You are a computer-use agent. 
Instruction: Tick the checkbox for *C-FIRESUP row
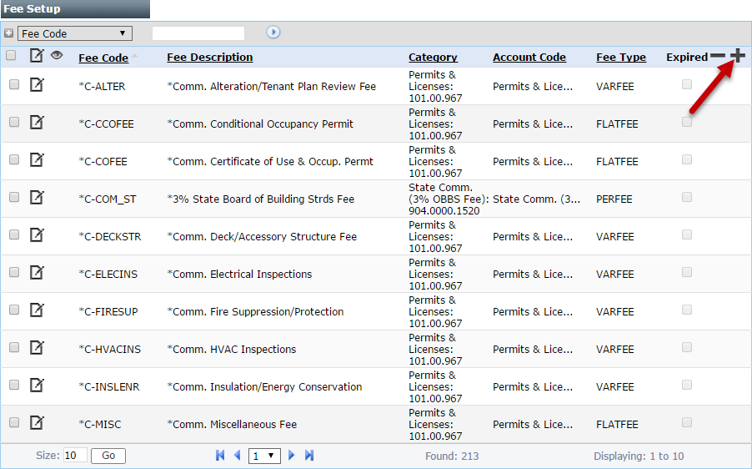pos(14,310)
